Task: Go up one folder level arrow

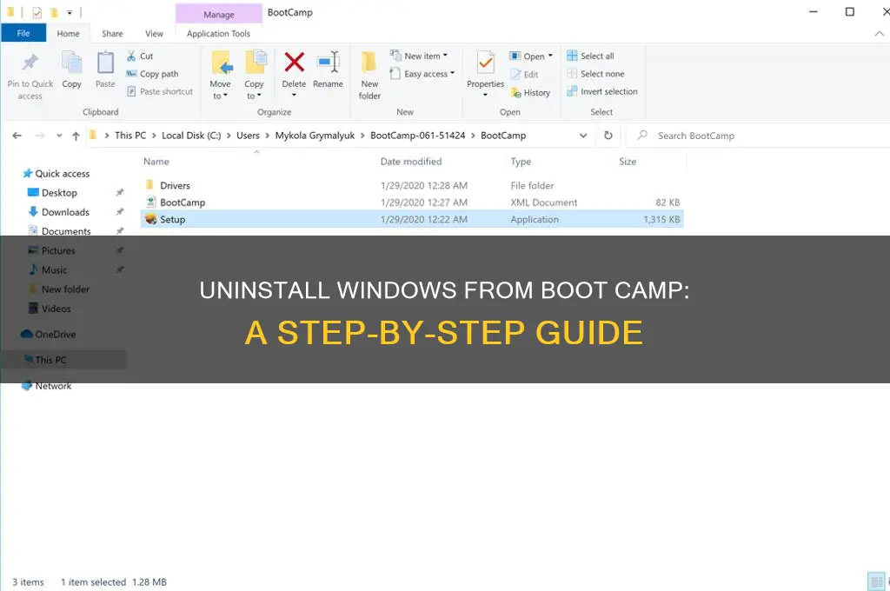Action: (x=76, y=136)
